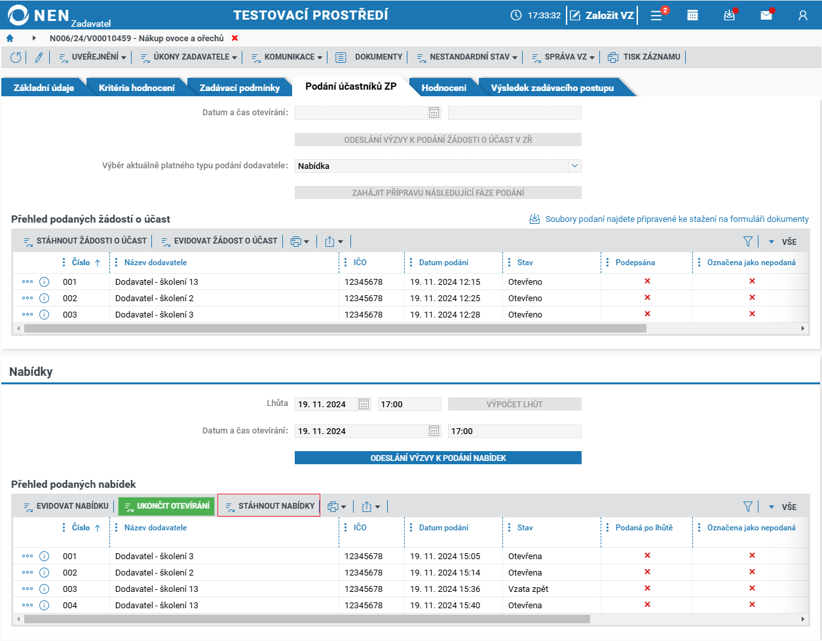Switch to the Hodnocení tab
The height and width of the screenshot is (641, 822).
pos(444,88)
